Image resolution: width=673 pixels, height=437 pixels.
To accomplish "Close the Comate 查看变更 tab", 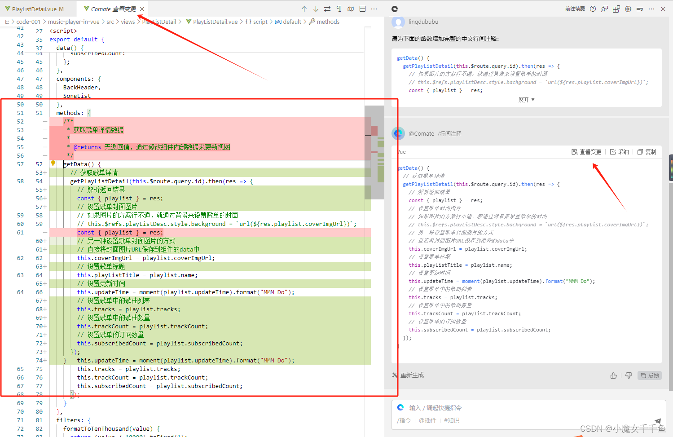I will [x=142, y=9].
